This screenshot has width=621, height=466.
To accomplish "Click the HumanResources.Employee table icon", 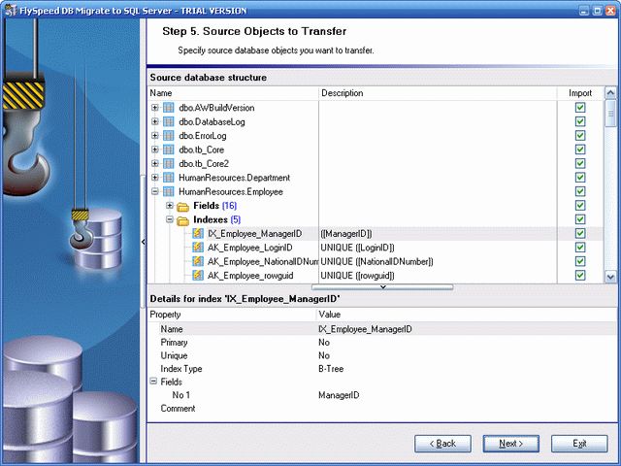I will (168, 192).
